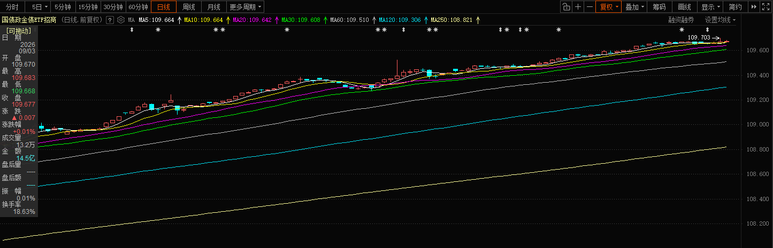773x248 pixels.
Task: Switch to the 周线 weekly tab
Action: (x=188, y=7)
